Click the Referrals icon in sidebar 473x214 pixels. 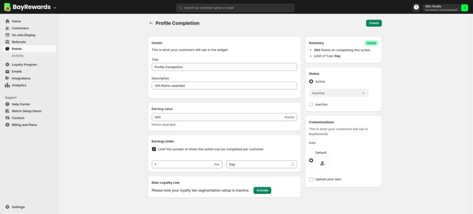(x=7, y=42)
